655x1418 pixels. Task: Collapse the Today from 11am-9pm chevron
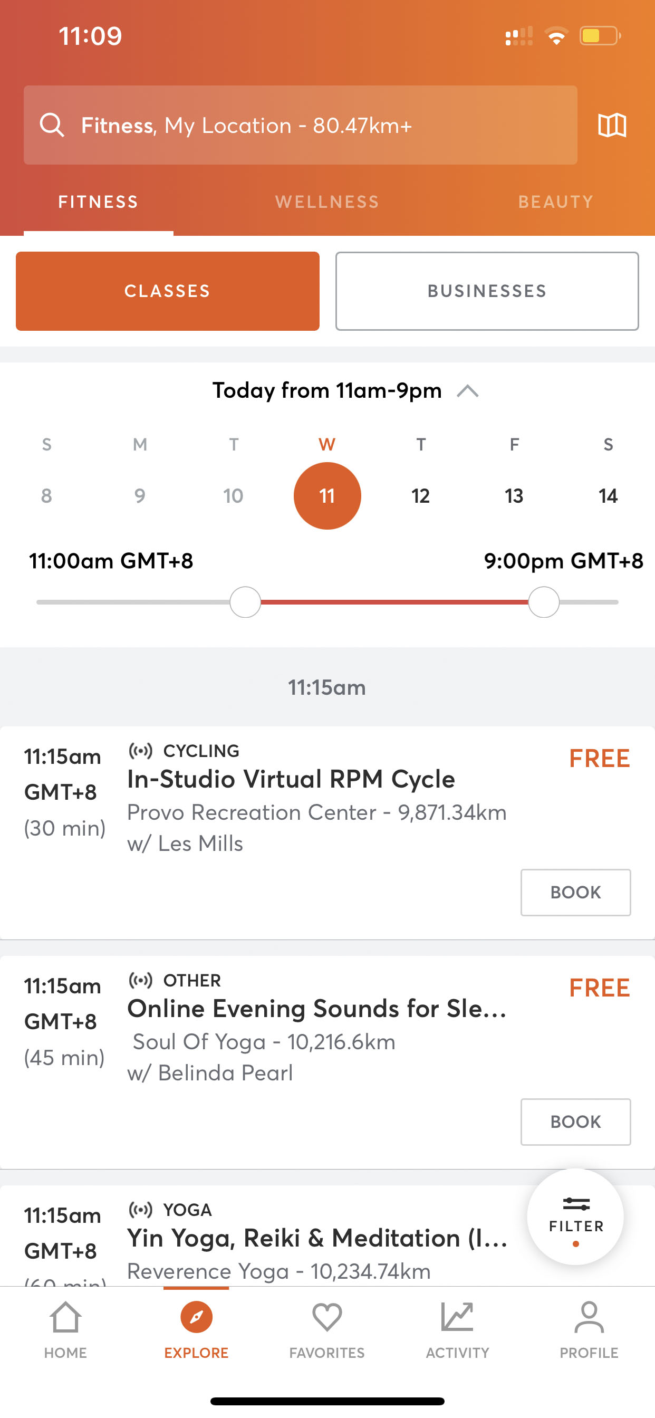(x=468, y=391)
